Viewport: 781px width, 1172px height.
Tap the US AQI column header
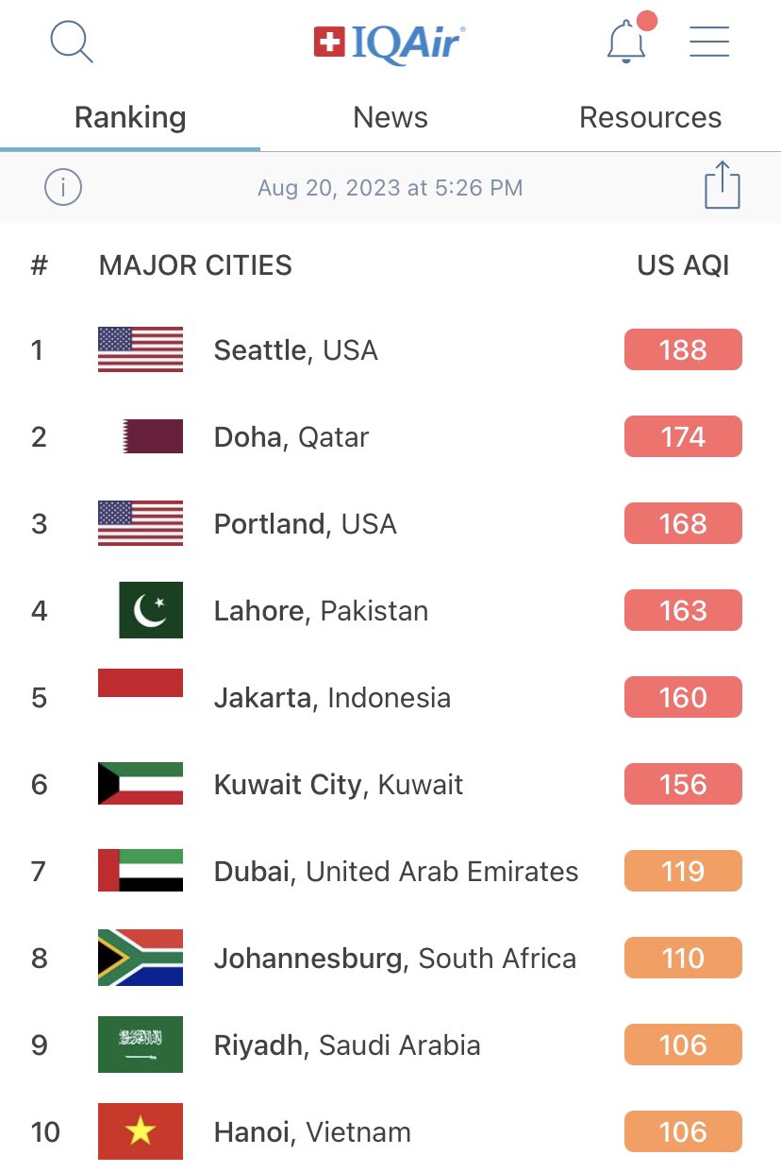tap(683, 265)
